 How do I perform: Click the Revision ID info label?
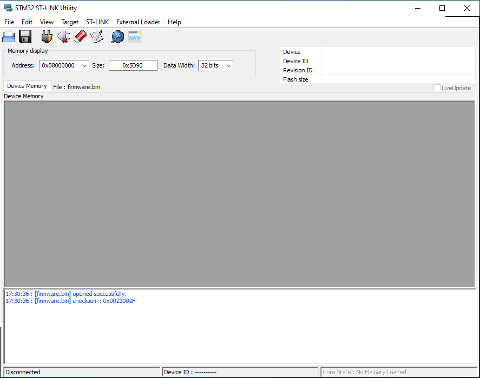pyautogui.click(x=298, y=70)
